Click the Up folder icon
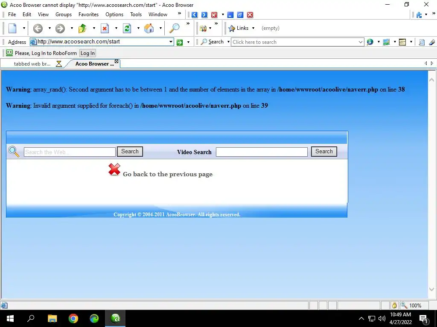Image resolution: width=437 pixels, height=327 pixels. click(82, 28)
